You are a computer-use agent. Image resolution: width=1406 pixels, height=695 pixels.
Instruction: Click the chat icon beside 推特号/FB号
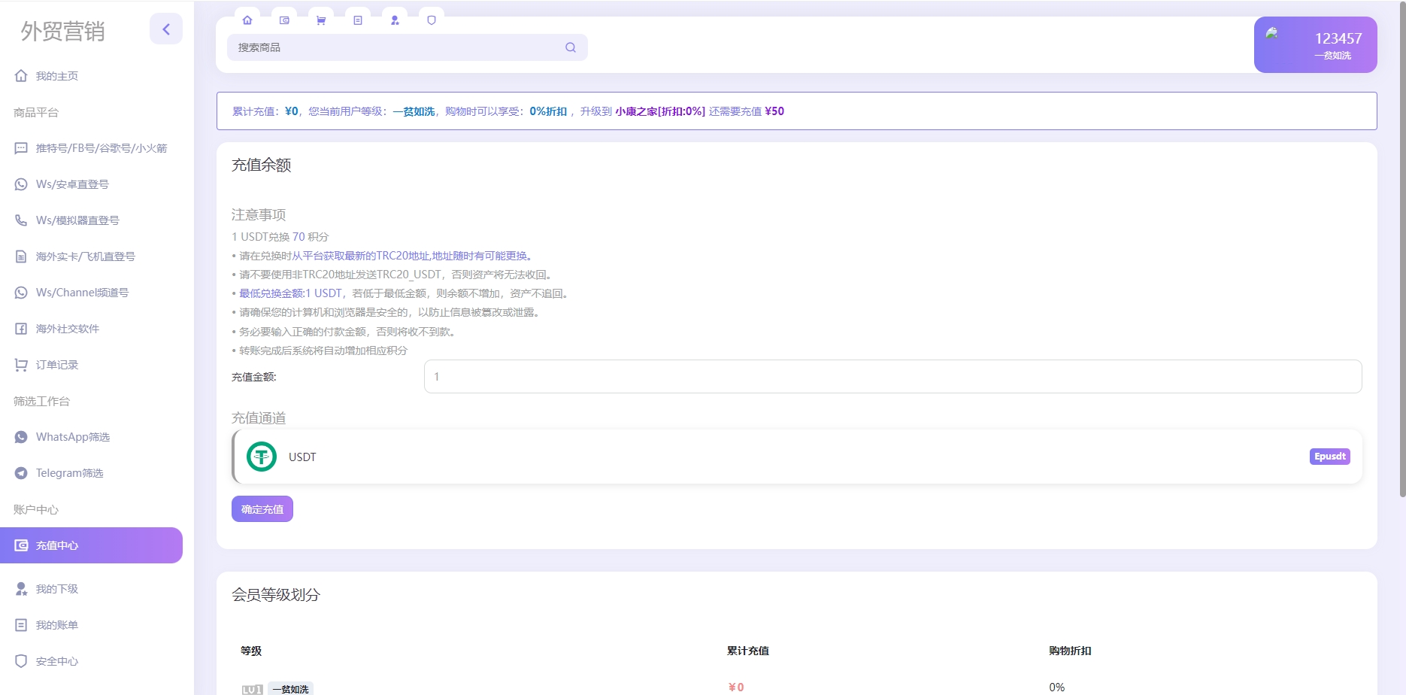[21, 148]
